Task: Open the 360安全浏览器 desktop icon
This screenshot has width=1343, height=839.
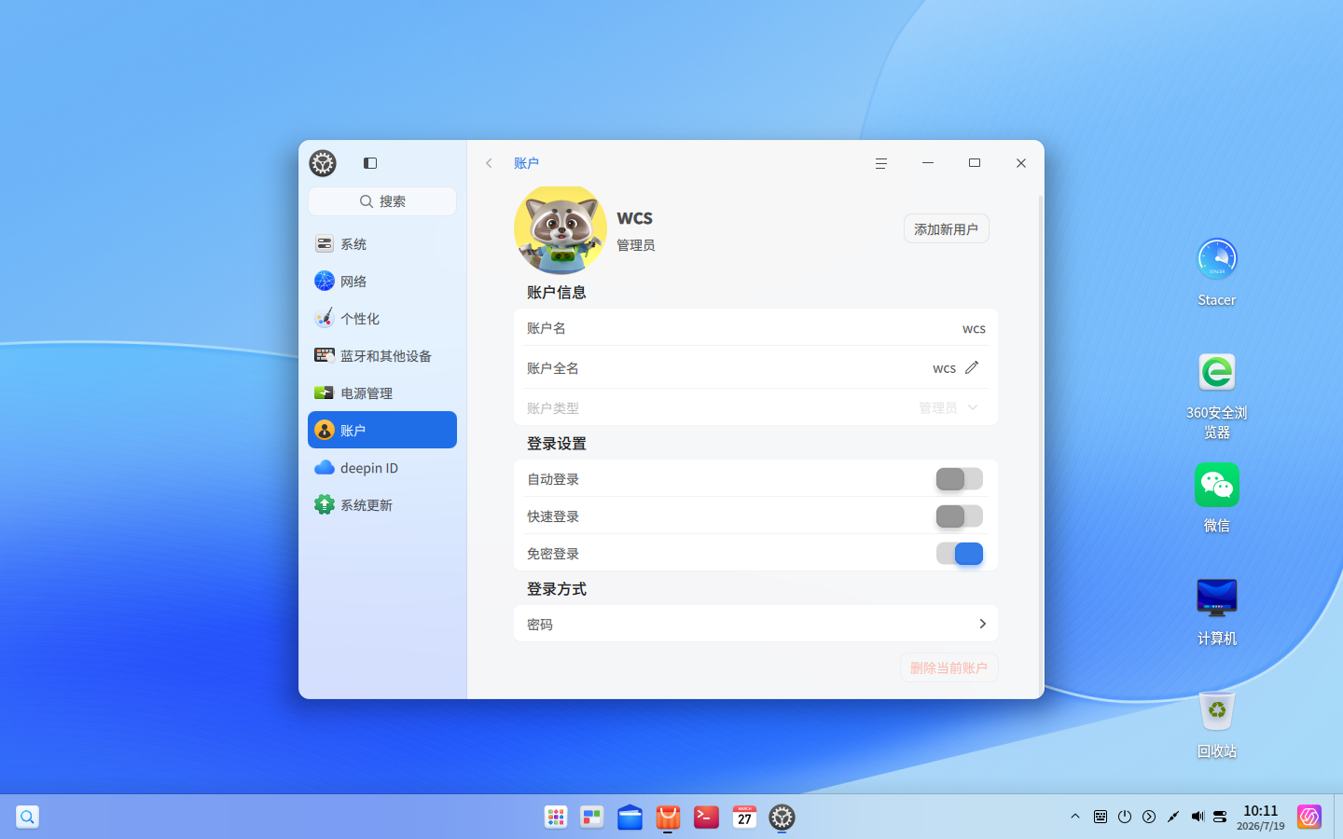Action: [1217, 396]
